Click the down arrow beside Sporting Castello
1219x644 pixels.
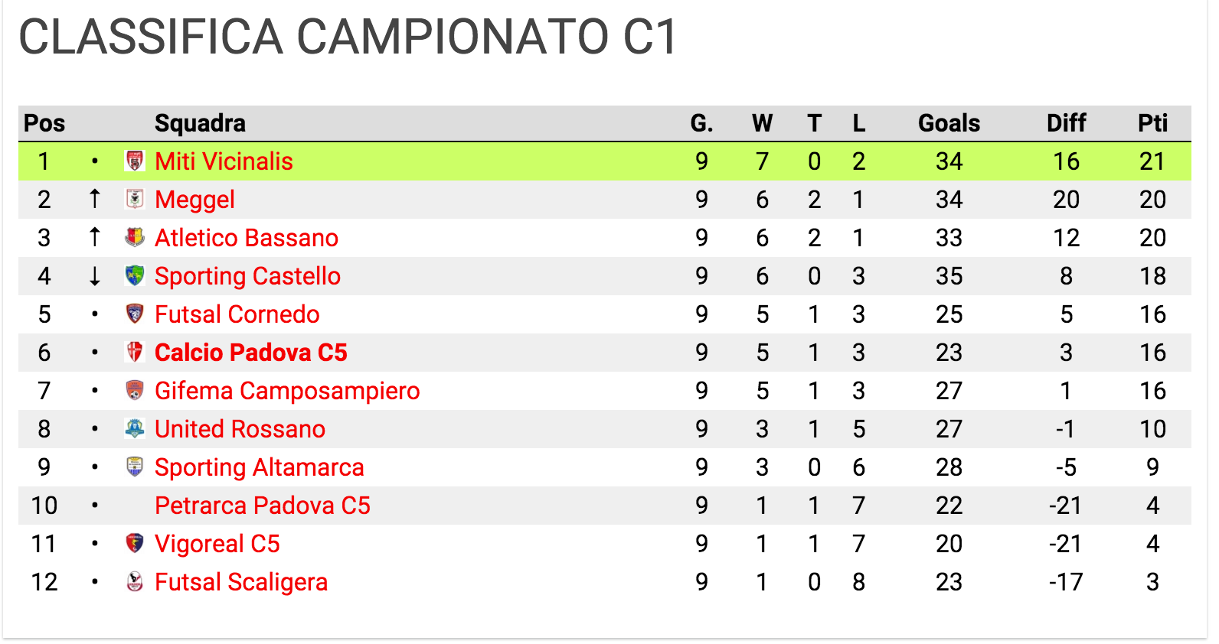94,275
